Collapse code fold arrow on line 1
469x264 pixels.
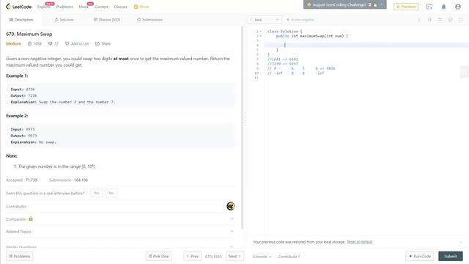pos(261,31)
